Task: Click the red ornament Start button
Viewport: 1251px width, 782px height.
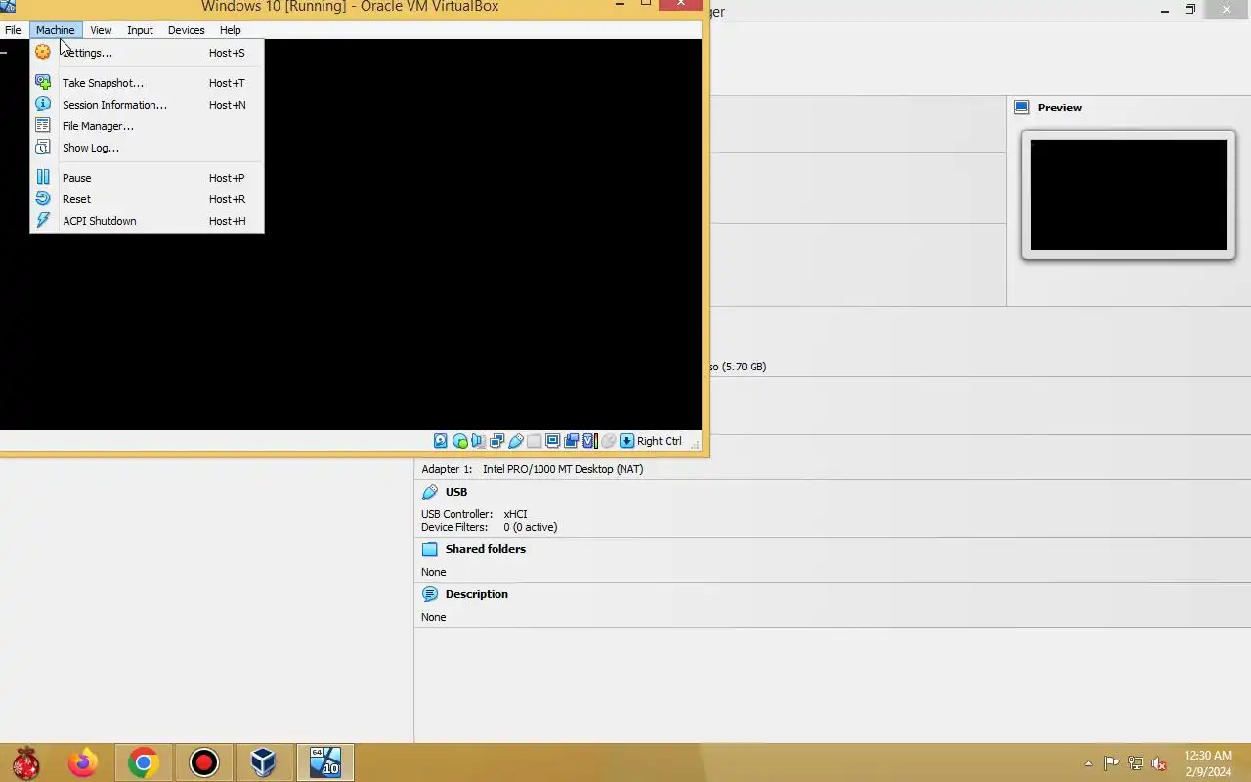Action: (x=25, y=762)
